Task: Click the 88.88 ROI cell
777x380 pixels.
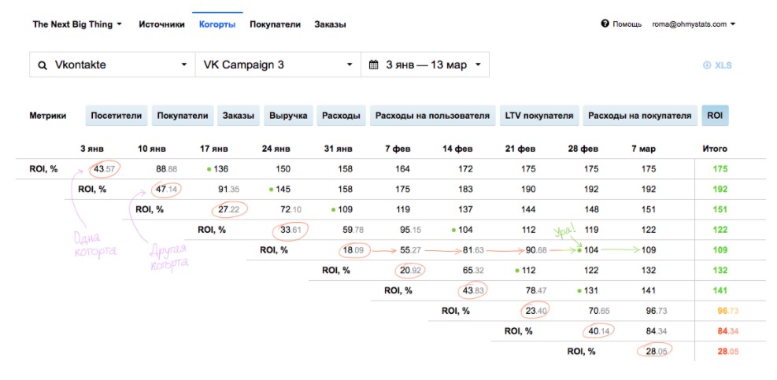Action: pos(167,169)
